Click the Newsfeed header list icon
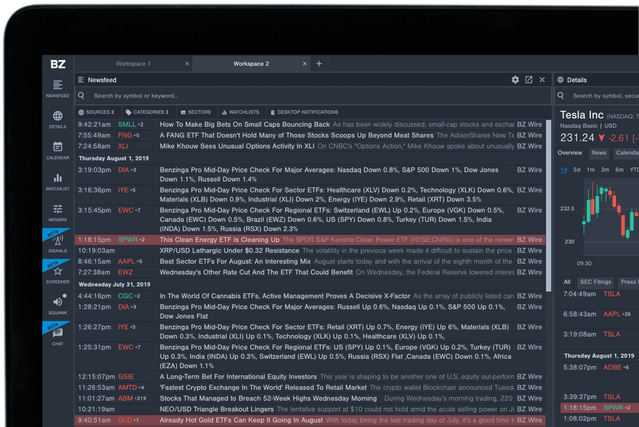639x427 pixels. [x=81, y=80]
